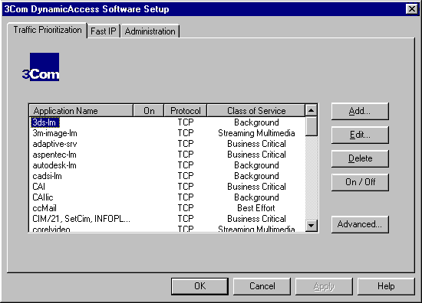Open the Administration tab
This screenshot has width=422, height=303.
click(x=150, y=31)
